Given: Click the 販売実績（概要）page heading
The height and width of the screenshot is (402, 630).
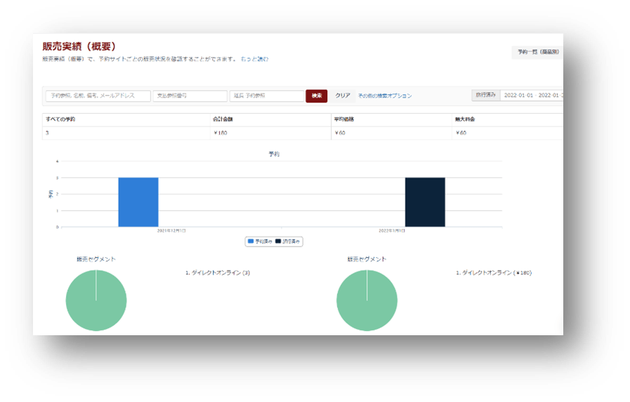Looking at the screenshot, I should (79, 46).
